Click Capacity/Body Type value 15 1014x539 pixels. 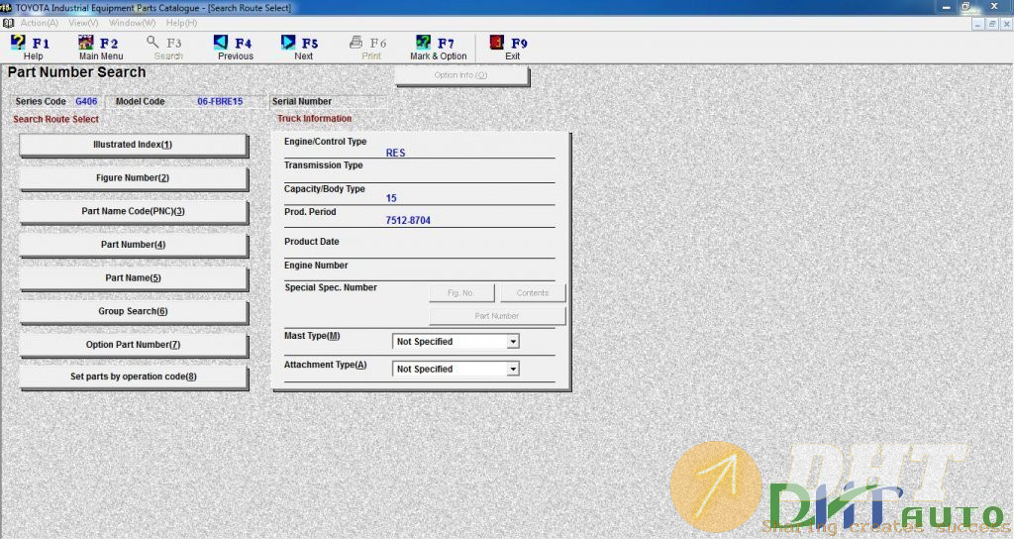click(391, 198)
